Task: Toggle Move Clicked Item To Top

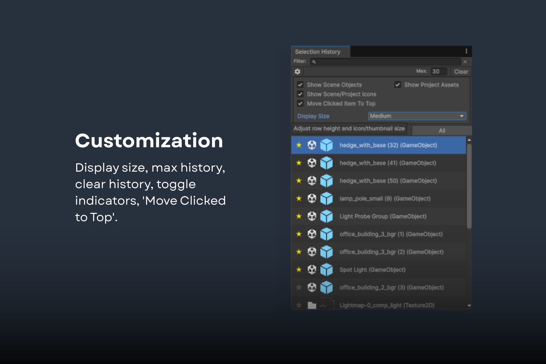Action: point(300,104)
